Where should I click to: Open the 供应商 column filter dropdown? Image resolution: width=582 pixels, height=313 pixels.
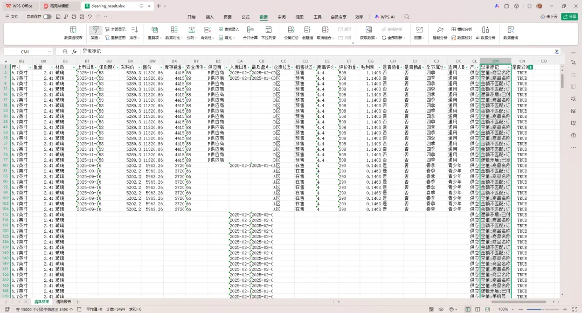click(x=226, y=67)
